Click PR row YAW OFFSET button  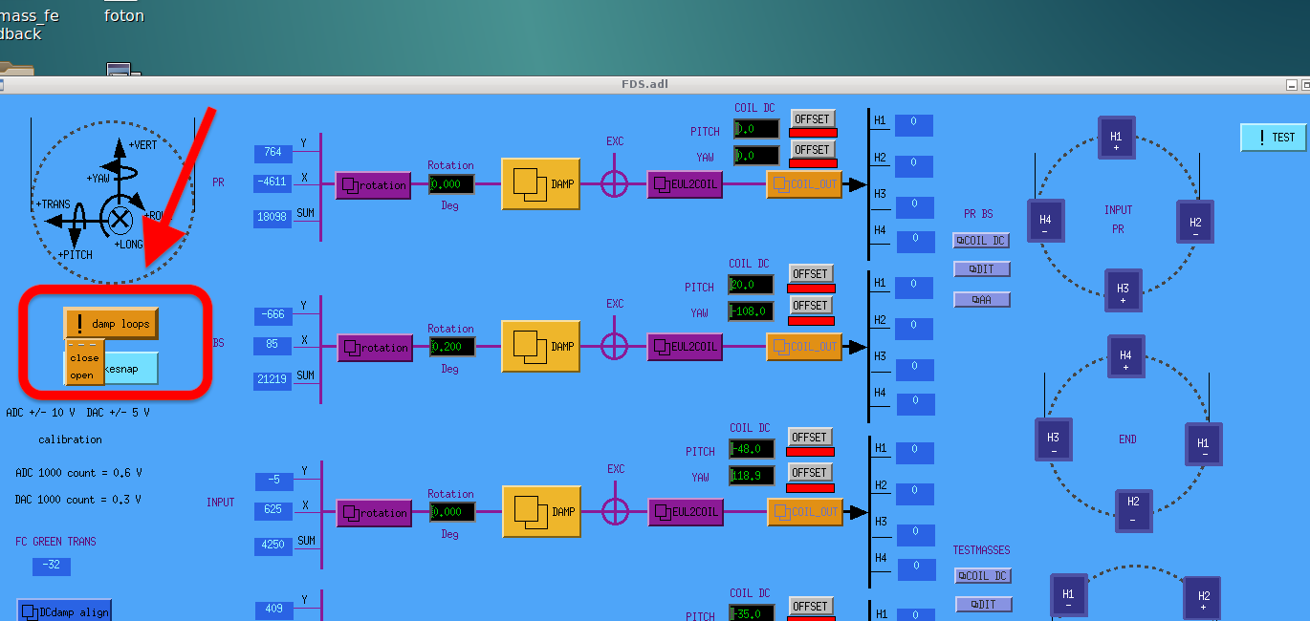pos(813,149)
